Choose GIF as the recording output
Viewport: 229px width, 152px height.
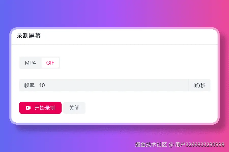(50, 63)
